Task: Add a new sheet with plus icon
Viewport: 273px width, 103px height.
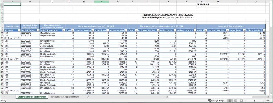Action: point(88,97)
